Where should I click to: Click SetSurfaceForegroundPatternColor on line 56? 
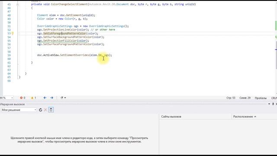pos(68,44)
